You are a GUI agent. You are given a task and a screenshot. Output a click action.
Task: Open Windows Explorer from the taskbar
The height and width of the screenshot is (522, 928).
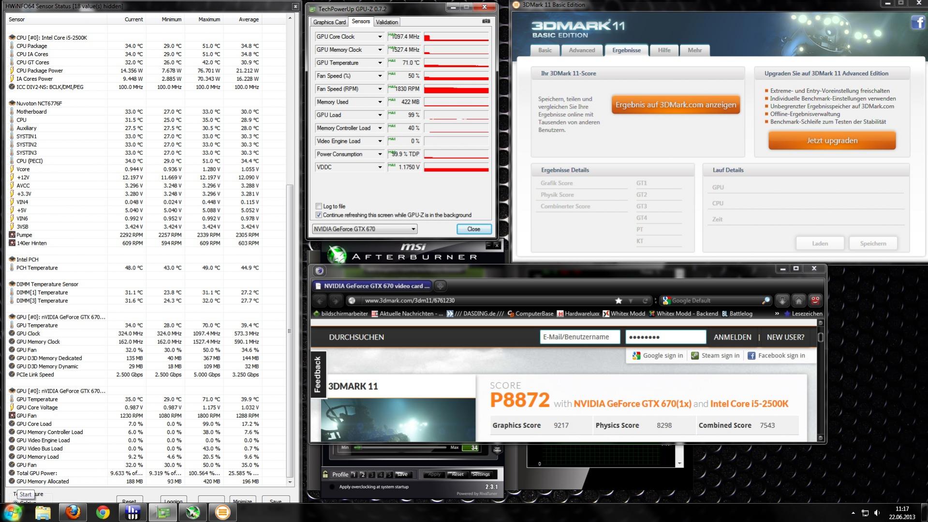43,512
